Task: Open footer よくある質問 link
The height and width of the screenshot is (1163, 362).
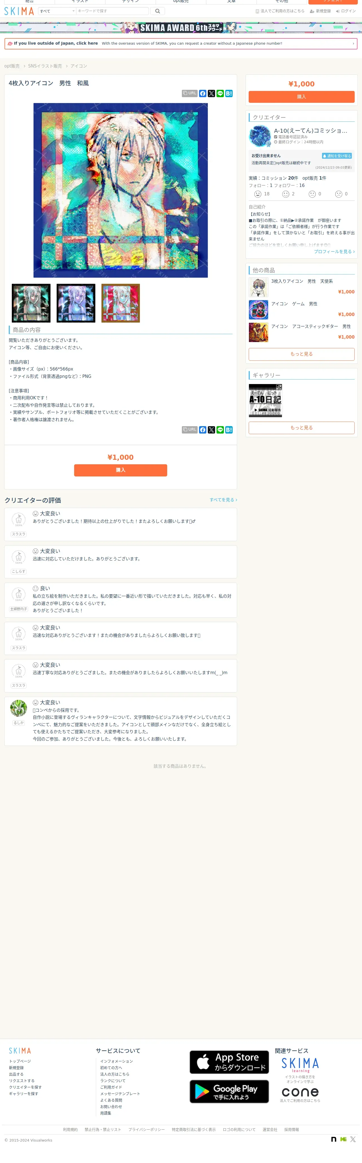Action: tap(111, 1100)
